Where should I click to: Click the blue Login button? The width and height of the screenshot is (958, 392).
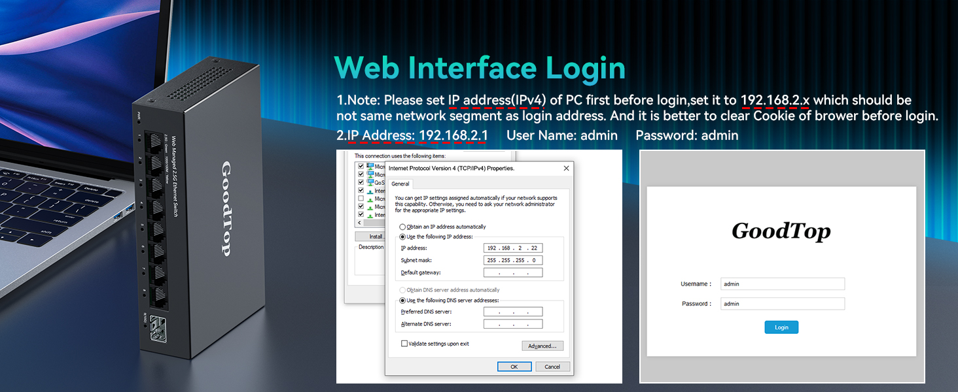pos(781,327)
